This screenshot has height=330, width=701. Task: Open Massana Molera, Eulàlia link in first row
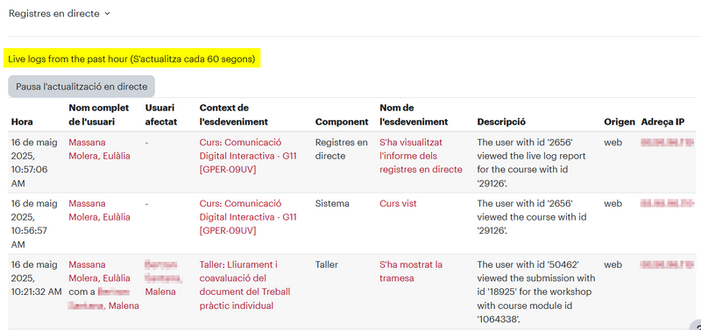click(x=99, y=149)
